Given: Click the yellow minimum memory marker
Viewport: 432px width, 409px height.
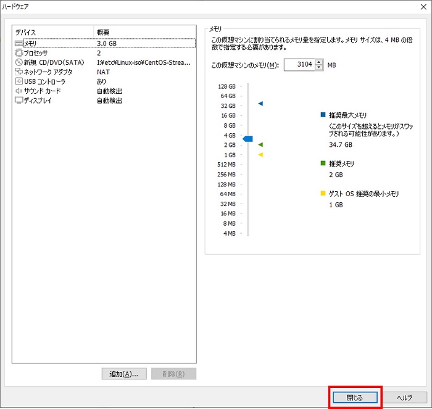Looking at the screenshot, I should pyautogui.click(x=260, y=155).
